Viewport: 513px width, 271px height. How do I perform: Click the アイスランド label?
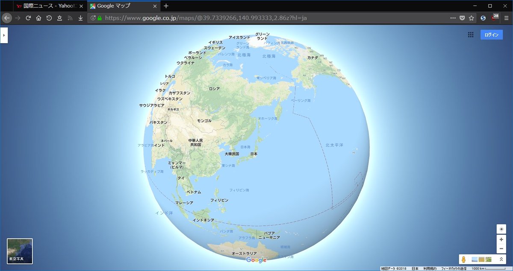click(239, 38)
